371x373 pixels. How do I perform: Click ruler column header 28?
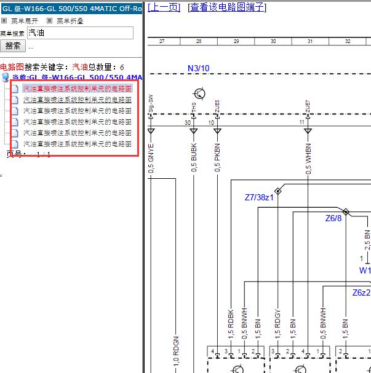point(199,41)
